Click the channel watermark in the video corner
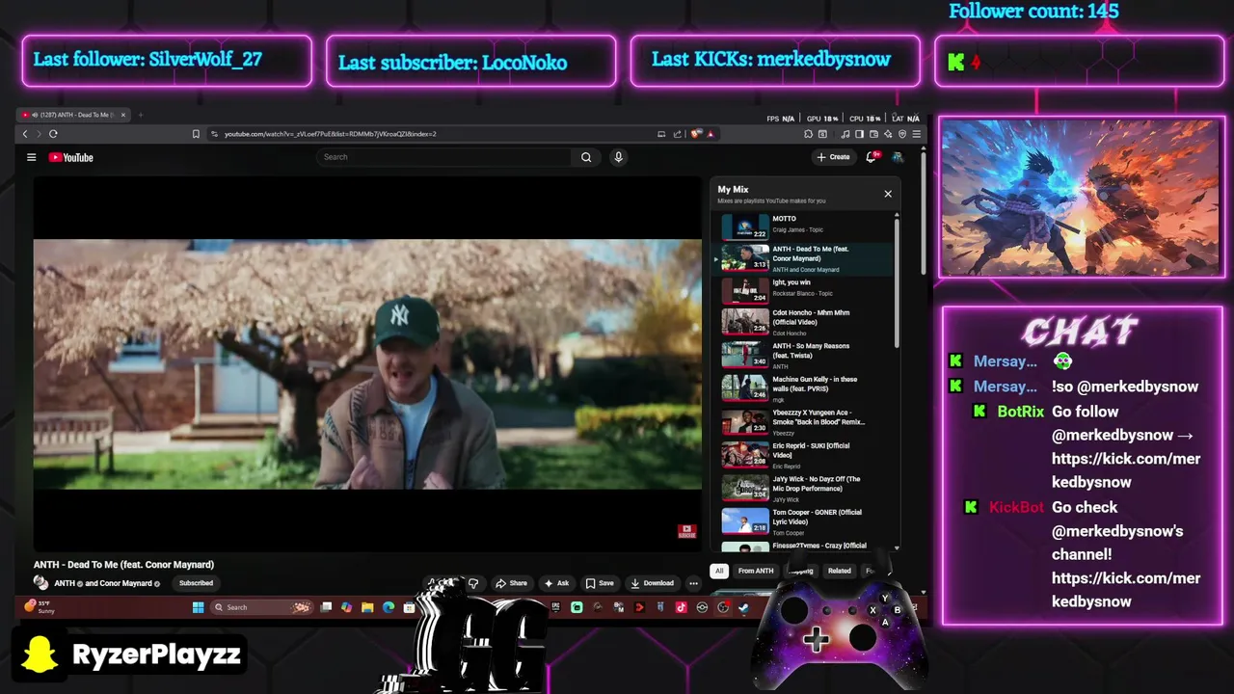The width and height of the screenshot is (1234, 694). pos(686,531)
